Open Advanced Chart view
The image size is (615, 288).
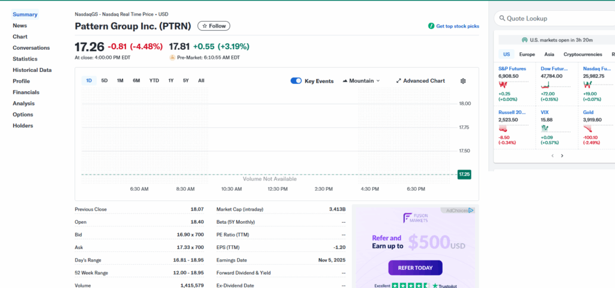coord(420,81)
